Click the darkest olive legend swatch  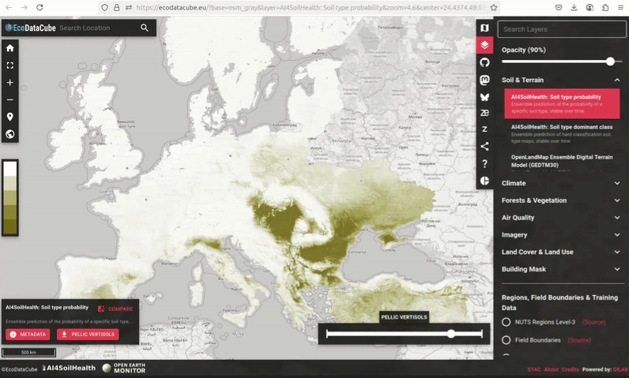[x=10, y=226]
